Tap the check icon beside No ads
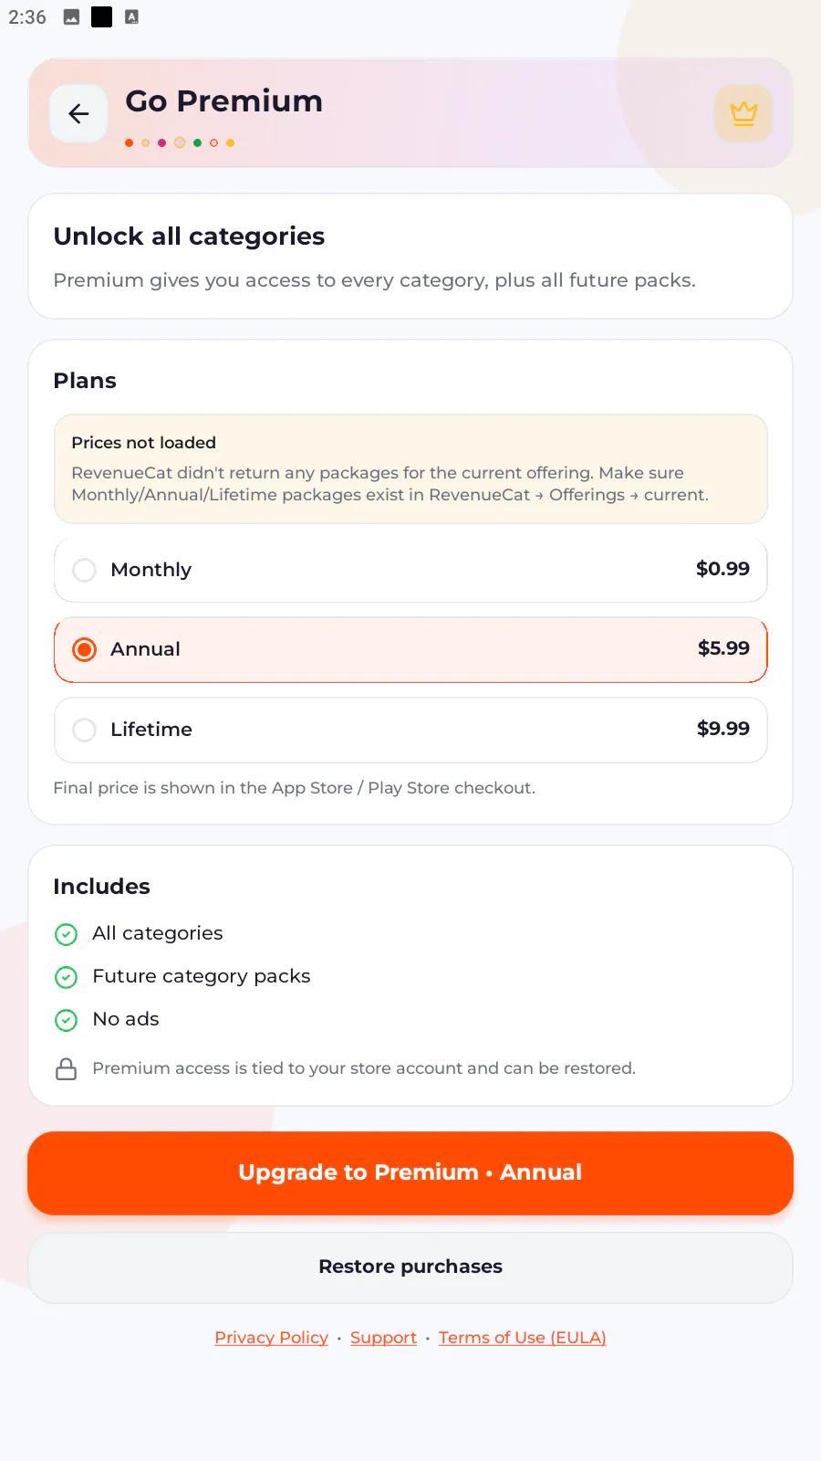 click(67, 1020)
